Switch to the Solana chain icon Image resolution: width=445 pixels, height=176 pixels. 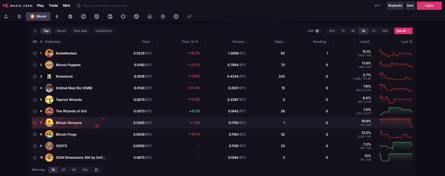pos(19,17)
